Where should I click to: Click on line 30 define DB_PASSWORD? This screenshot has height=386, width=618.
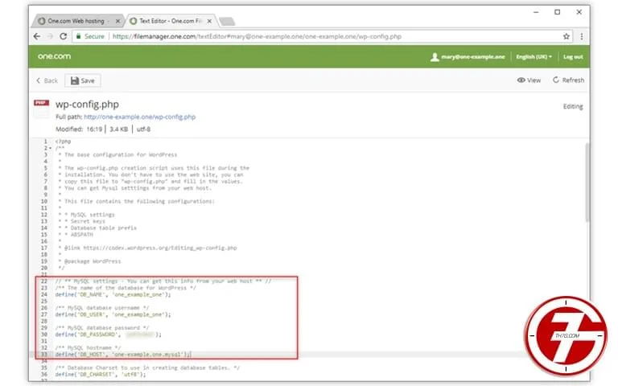click(x=109, y=335)
